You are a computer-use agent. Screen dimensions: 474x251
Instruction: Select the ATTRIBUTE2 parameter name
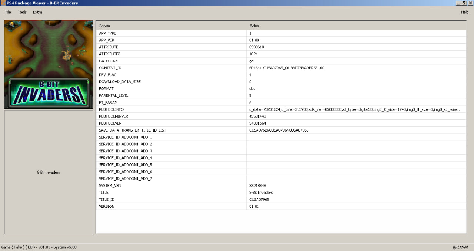tap(110, 54)
